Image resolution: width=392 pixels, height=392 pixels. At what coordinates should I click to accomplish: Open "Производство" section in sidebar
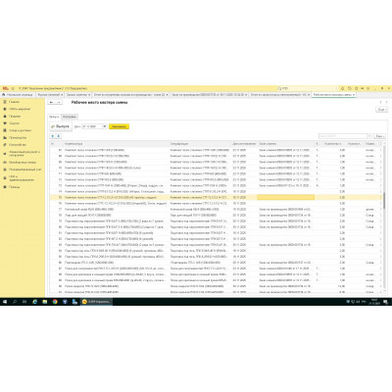(18, 137)
